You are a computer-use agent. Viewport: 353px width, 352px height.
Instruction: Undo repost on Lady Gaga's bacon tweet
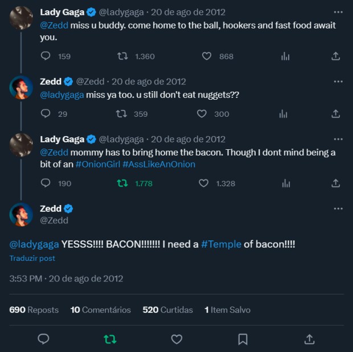pos(122,183)
